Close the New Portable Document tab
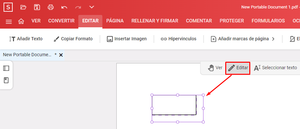 [x=61, y=55]
